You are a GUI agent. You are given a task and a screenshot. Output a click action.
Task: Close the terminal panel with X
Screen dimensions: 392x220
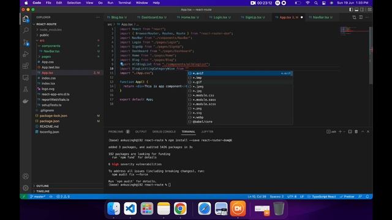click(x=368, y=131)
